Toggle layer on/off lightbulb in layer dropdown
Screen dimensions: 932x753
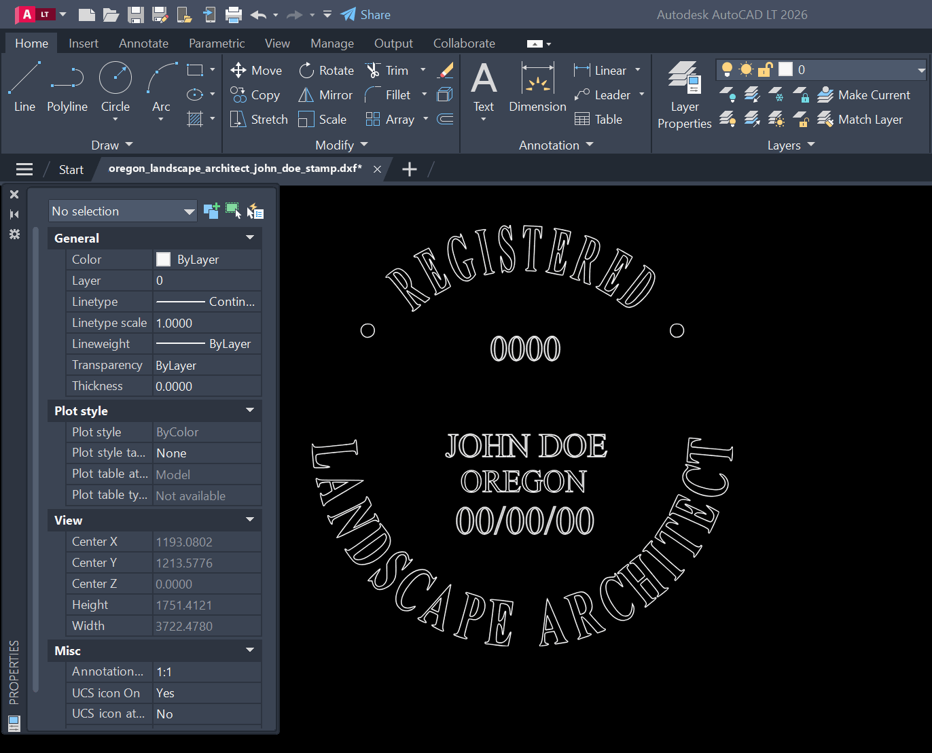[x=727, y=69]
